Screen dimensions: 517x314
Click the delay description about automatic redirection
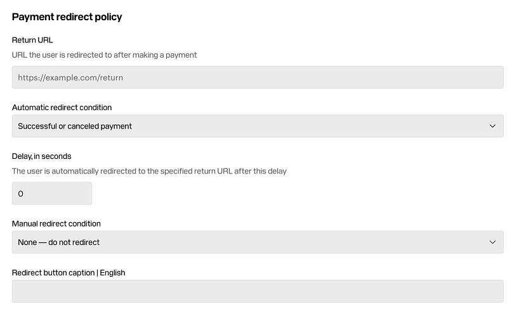tap(149, 172)
